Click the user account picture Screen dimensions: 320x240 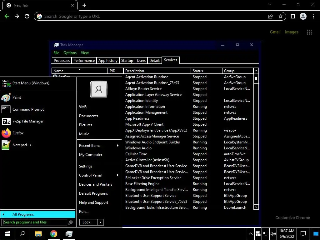tap(98, 89)
